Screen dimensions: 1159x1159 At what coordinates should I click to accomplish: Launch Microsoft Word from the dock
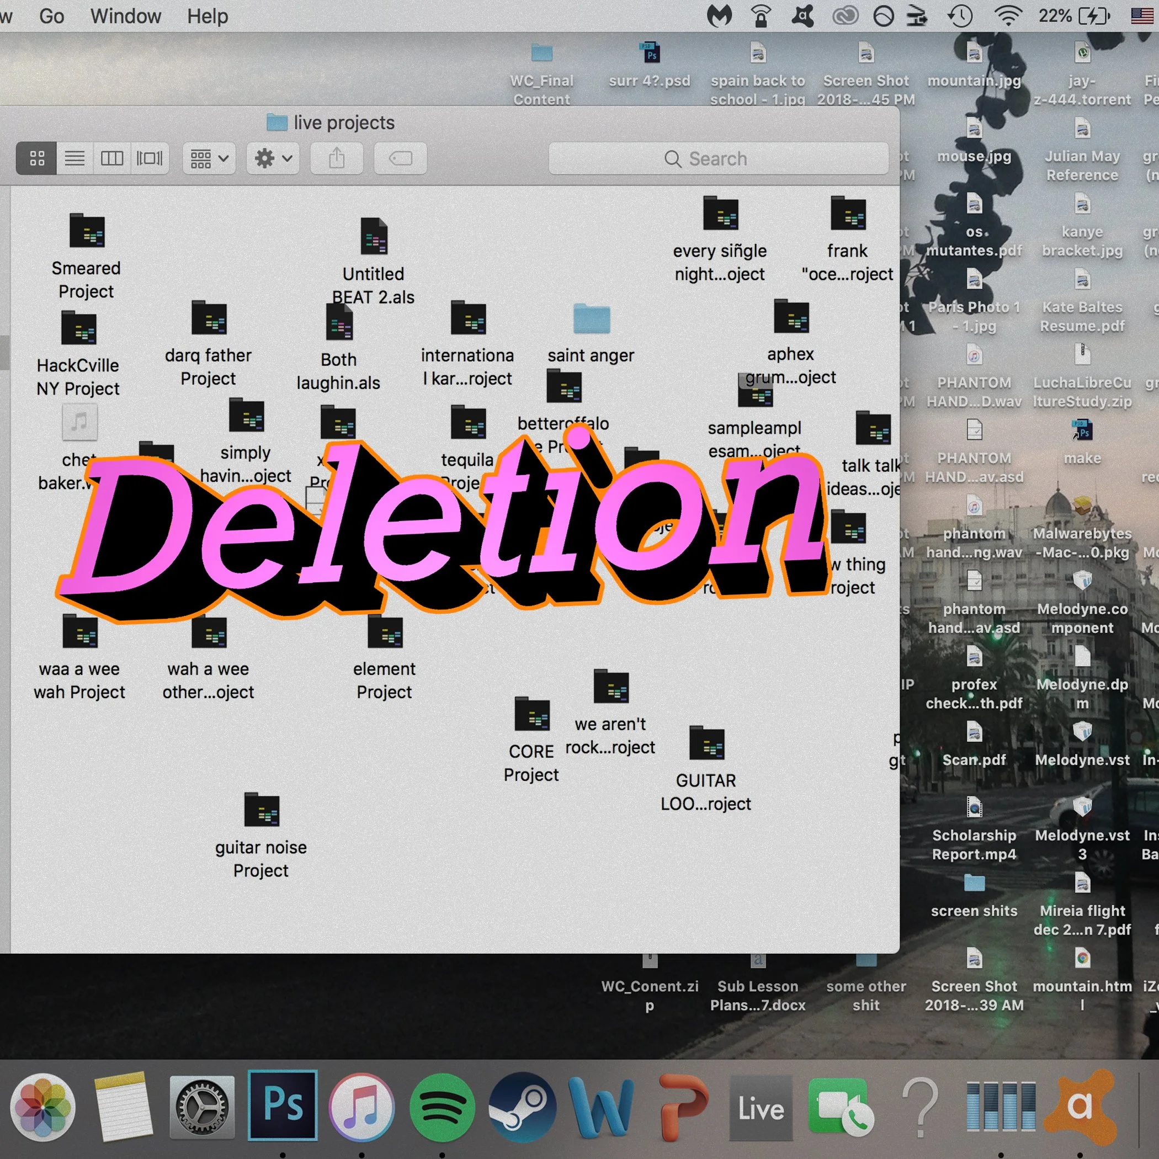pos(602,1107)
